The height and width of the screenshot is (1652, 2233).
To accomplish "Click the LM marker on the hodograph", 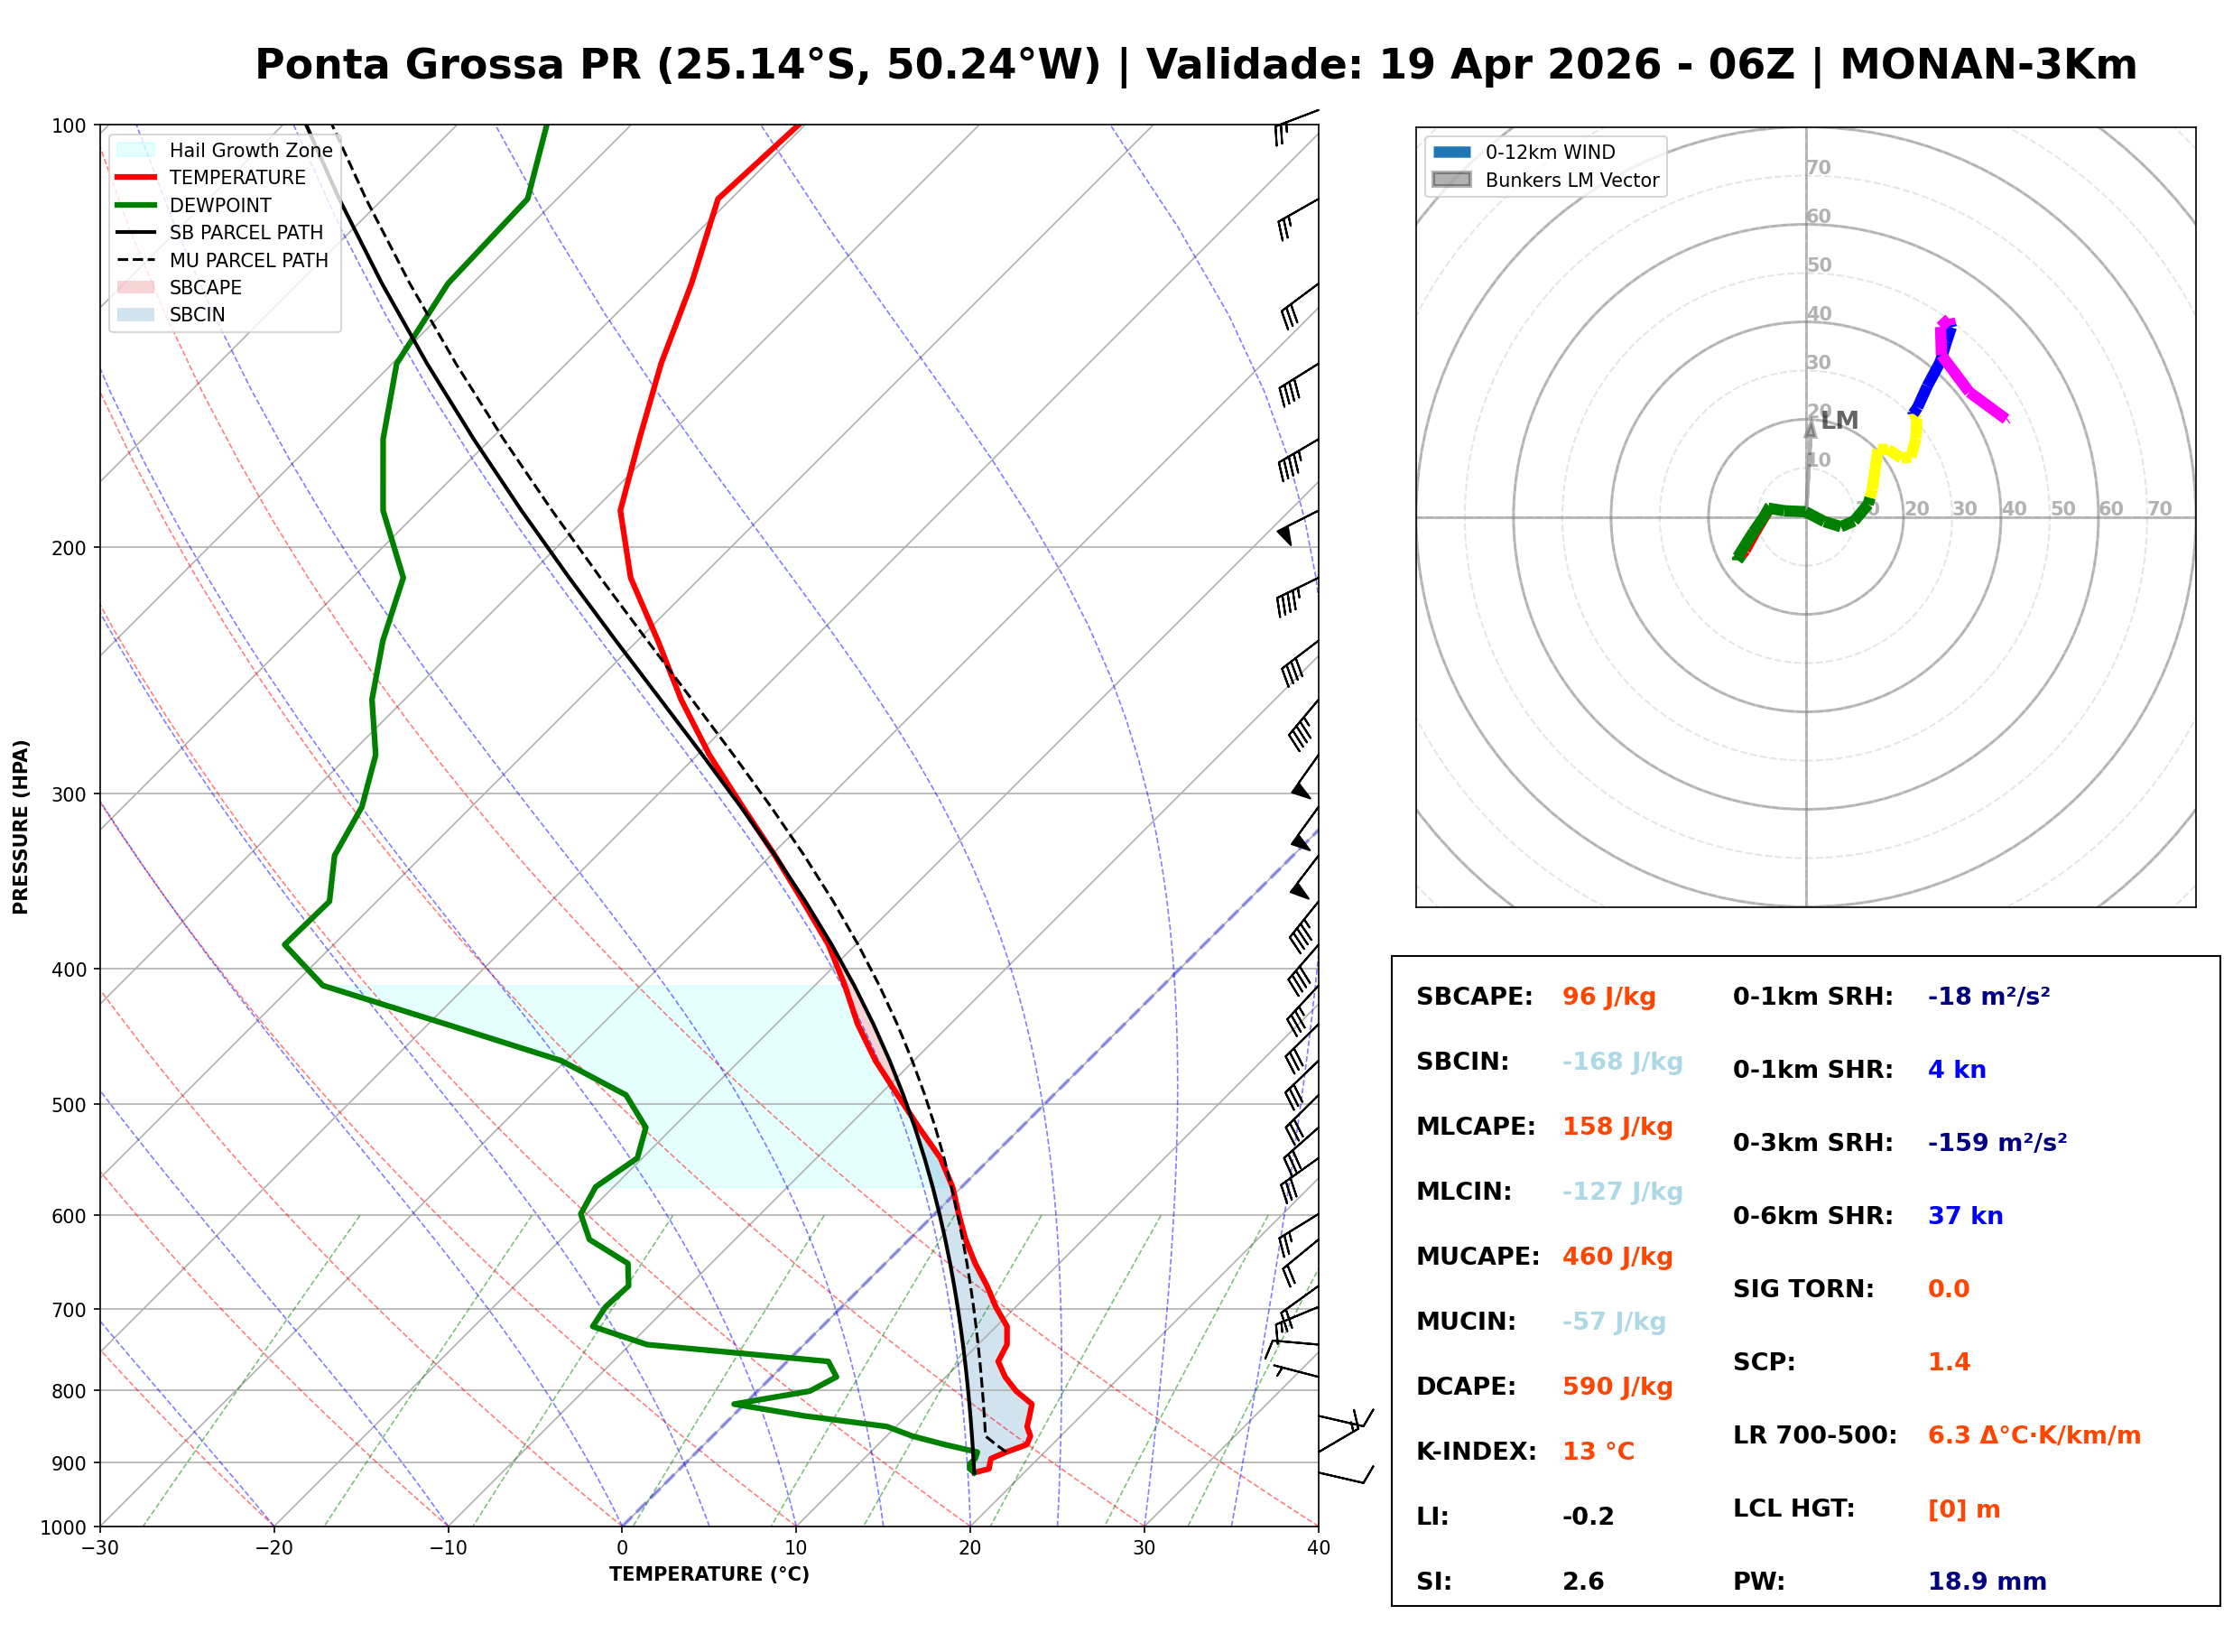I will point(1839,421).
